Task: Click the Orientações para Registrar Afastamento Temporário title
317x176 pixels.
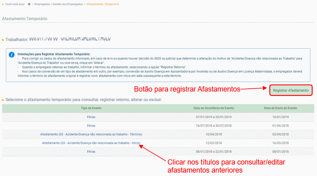Action: click(54, 54)
